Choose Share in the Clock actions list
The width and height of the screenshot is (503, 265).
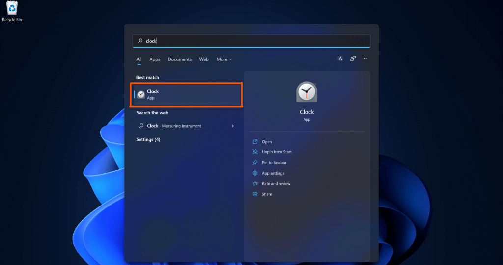click(267, 194)
